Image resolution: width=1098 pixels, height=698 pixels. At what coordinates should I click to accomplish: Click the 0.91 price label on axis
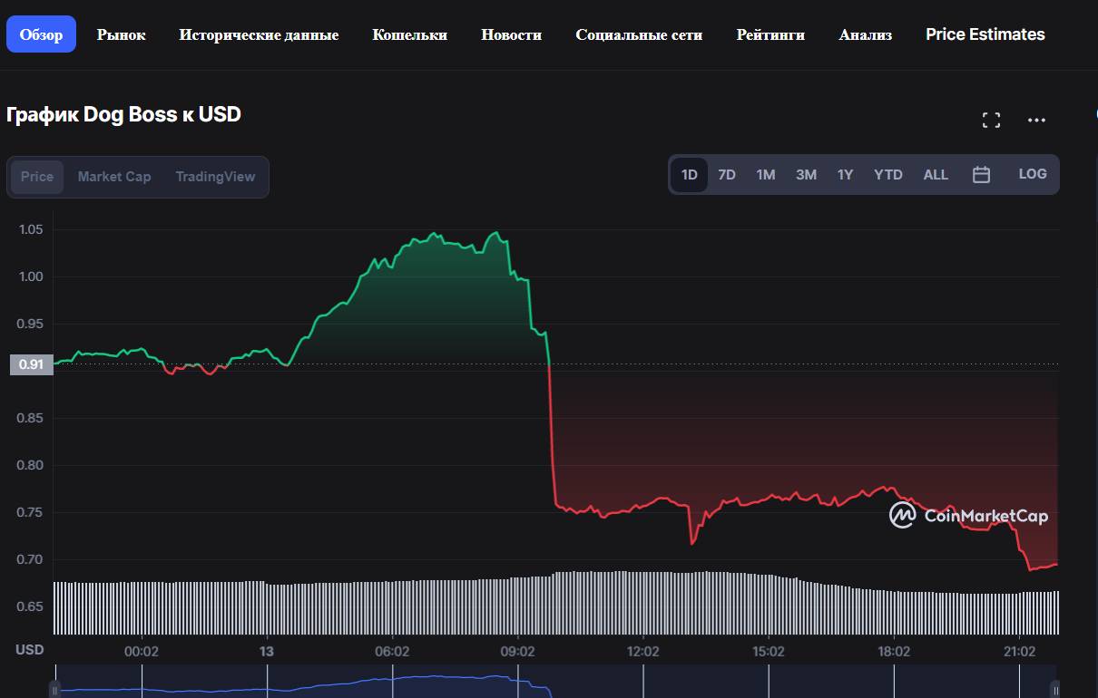pos(31,364)
